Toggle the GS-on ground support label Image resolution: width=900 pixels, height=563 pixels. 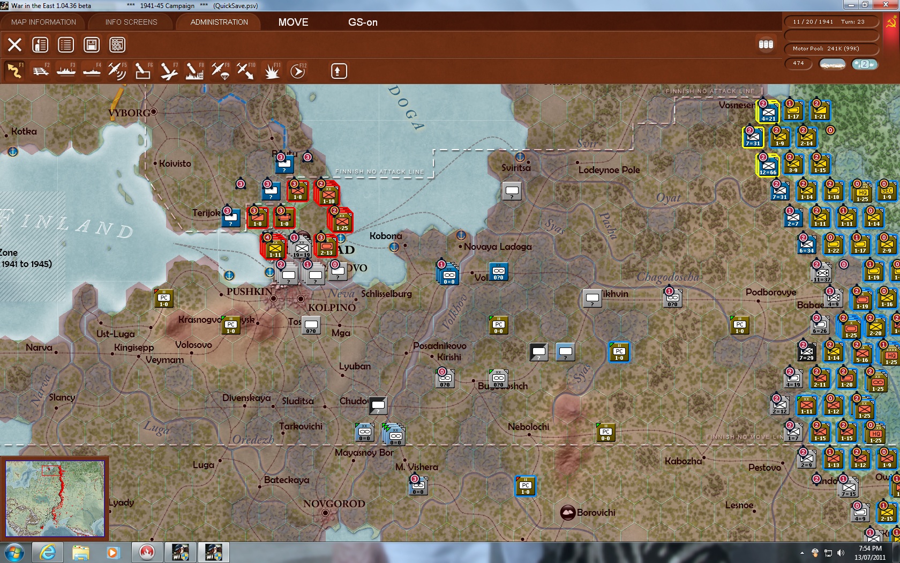[x=363, y=22]
